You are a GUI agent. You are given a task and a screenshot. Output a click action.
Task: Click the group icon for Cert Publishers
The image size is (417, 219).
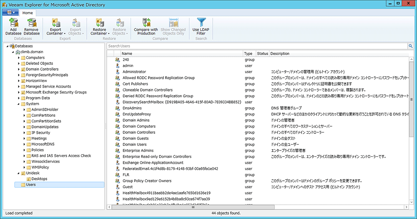point(118,84)
